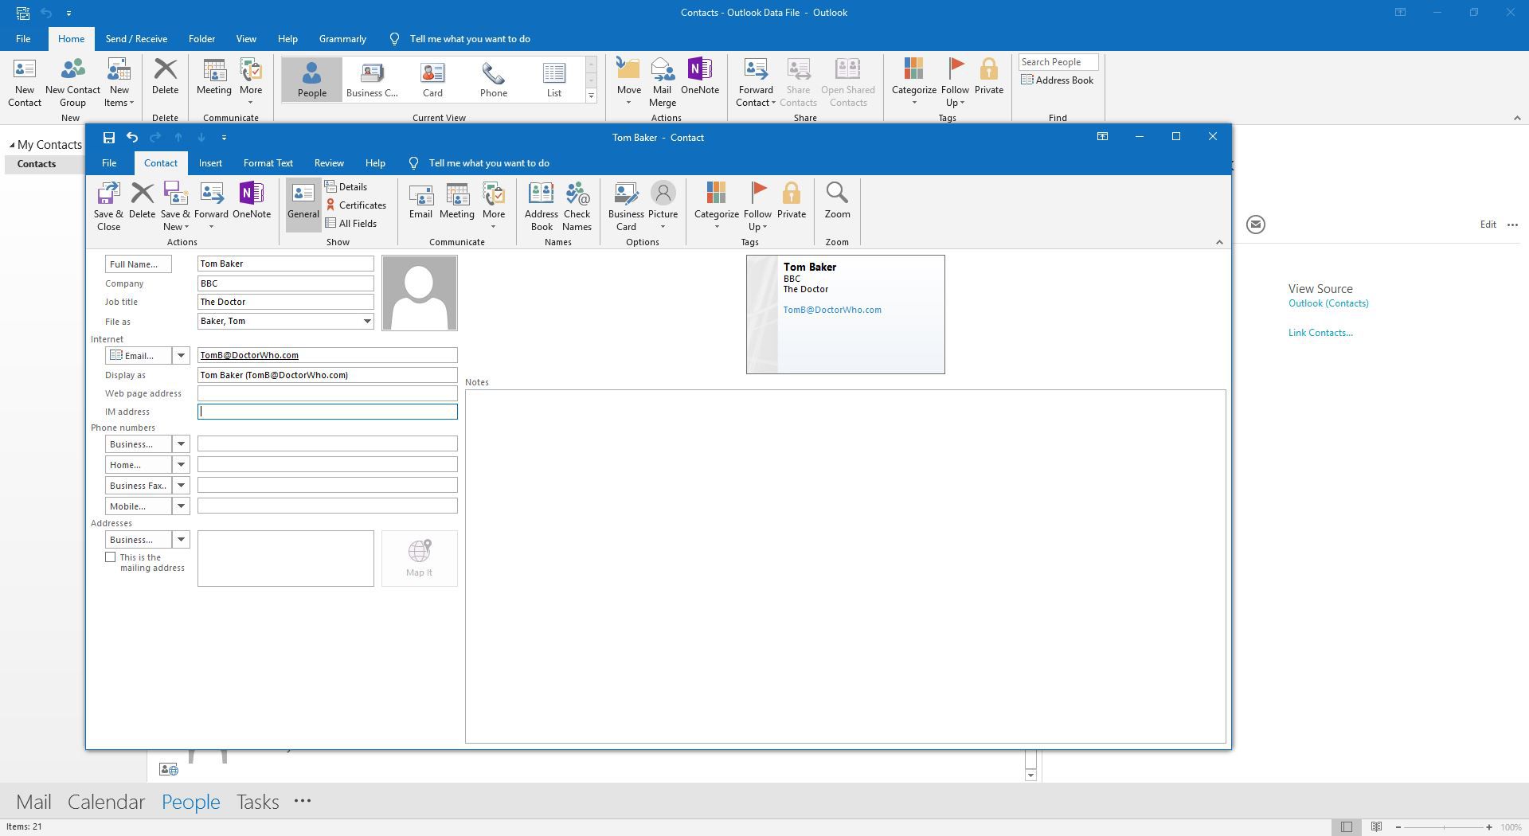
Task: Click into the Search People box
Action: coord(1058,62)
